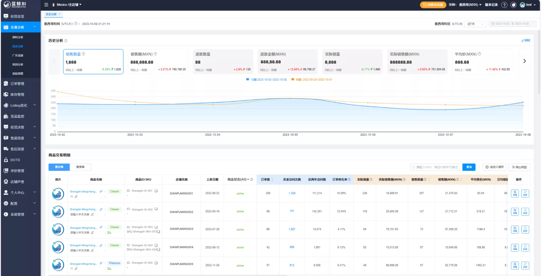Switch to 按变体 view toggle

(80, 167)
